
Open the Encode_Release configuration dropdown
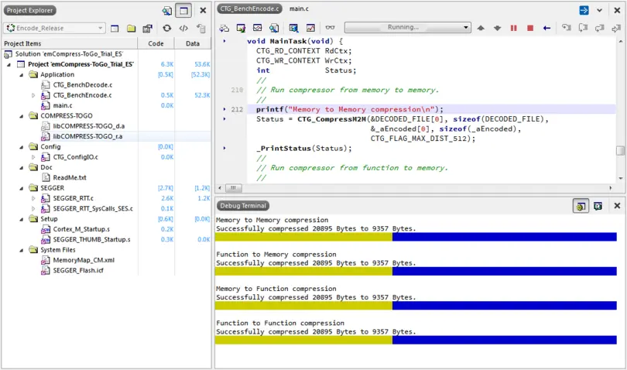pos(54,29)
